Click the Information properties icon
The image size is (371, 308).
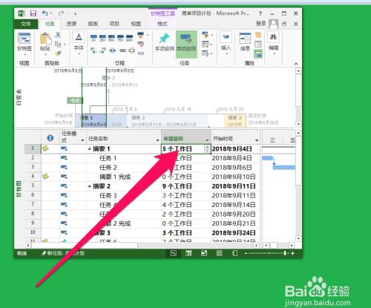point(245,42)
